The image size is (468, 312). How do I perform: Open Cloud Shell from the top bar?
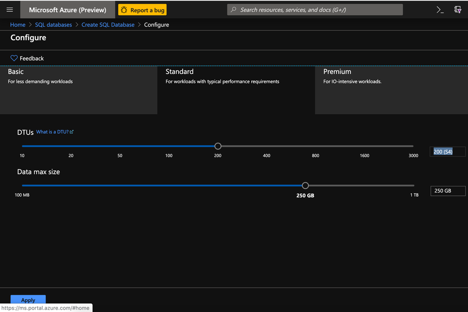[x=440, y=10]
